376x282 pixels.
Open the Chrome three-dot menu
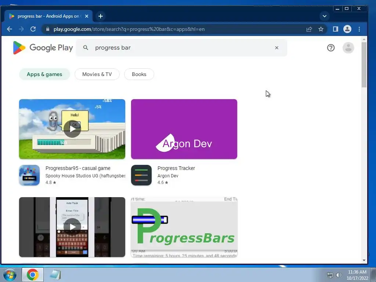coord(359,29)
